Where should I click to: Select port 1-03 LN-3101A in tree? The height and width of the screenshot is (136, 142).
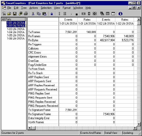click(16, 29)
